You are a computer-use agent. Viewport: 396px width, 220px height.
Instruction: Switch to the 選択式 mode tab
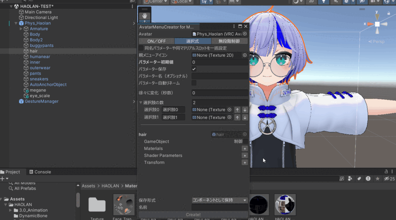[x=193, y=41]
